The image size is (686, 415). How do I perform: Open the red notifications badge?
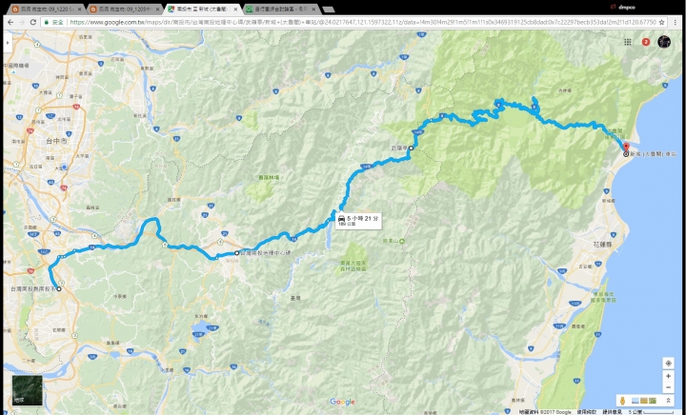646,42
